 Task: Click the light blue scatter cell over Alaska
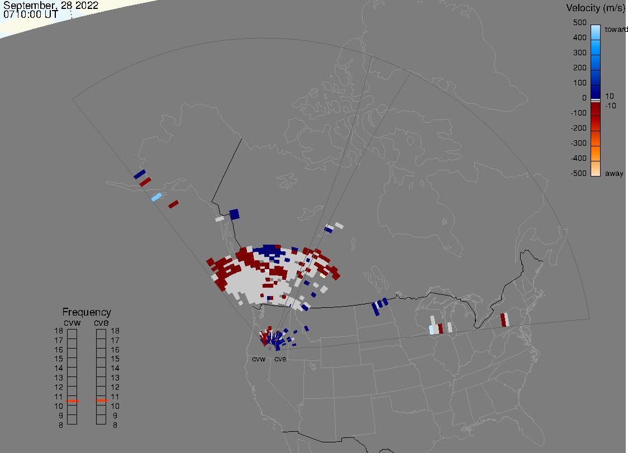[x=156, y=197]
